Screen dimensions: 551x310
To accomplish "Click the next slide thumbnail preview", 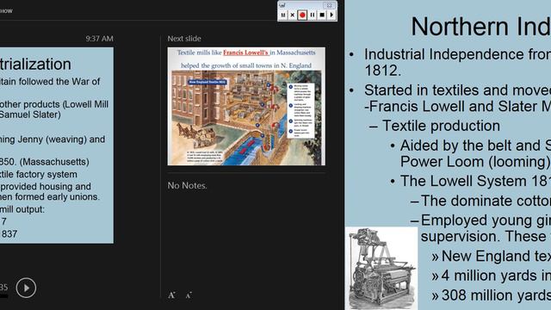I will pyautogui.click(x=246, y=107).
